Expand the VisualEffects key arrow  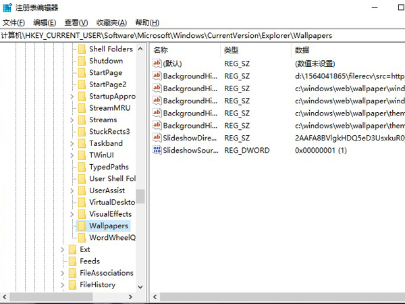tap(72, 214)
